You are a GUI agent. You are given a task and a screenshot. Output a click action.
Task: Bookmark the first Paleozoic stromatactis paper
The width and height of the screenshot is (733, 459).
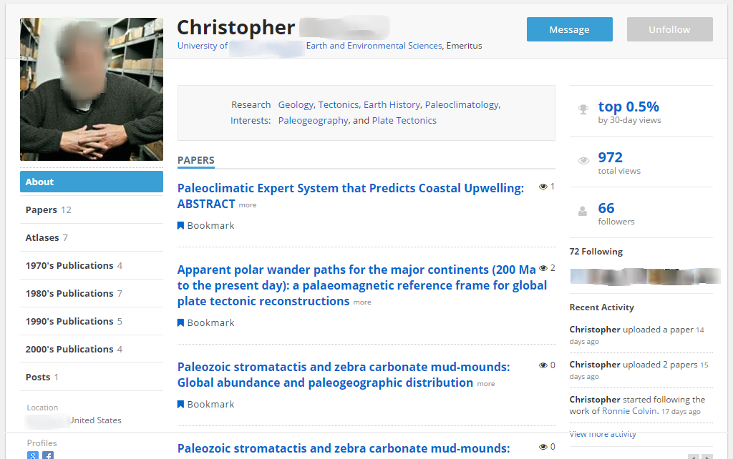point(206,405)
